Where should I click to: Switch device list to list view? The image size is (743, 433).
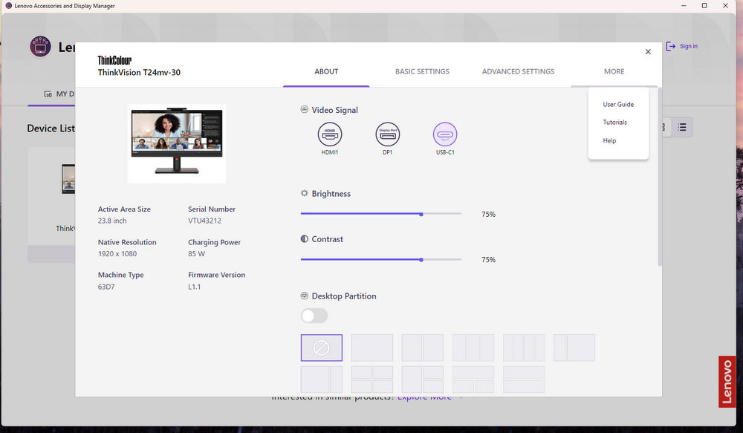[681, 128]
